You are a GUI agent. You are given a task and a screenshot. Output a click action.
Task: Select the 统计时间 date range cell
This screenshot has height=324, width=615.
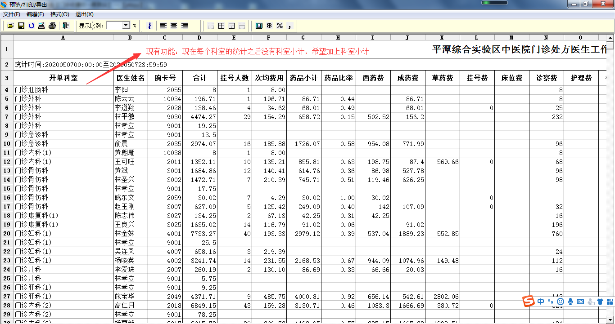point(90,65)
